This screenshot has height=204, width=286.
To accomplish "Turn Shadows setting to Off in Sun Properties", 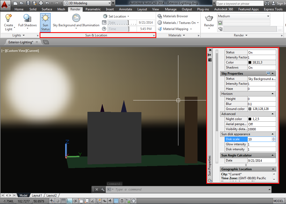I will pyautogui.click(x=262, y=67).
